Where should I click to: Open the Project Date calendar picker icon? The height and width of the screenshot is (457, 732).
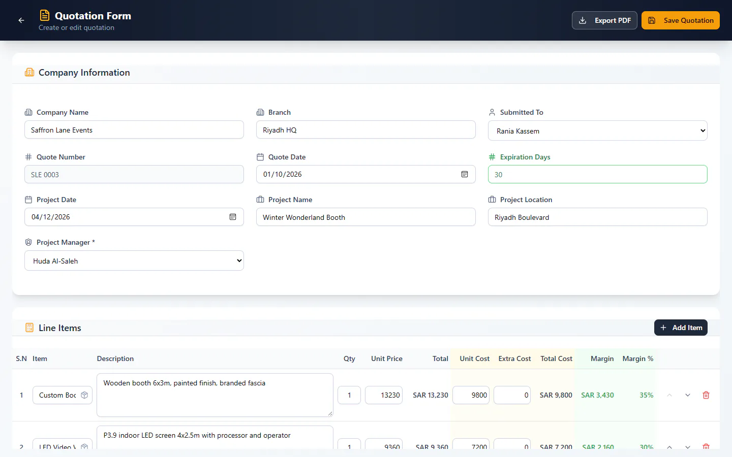pos(233,217)
